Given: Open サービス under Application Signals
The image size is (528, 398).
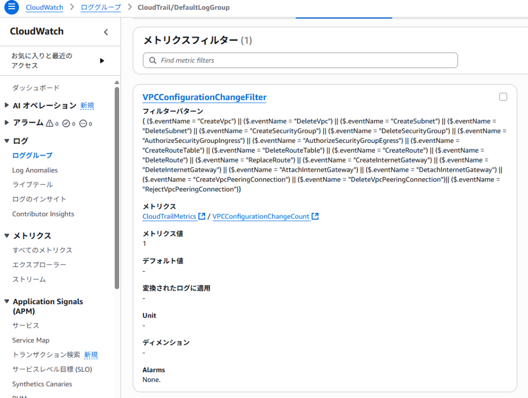Looking at the screenshot, I should pyautogui.click(x=26, y=326).
